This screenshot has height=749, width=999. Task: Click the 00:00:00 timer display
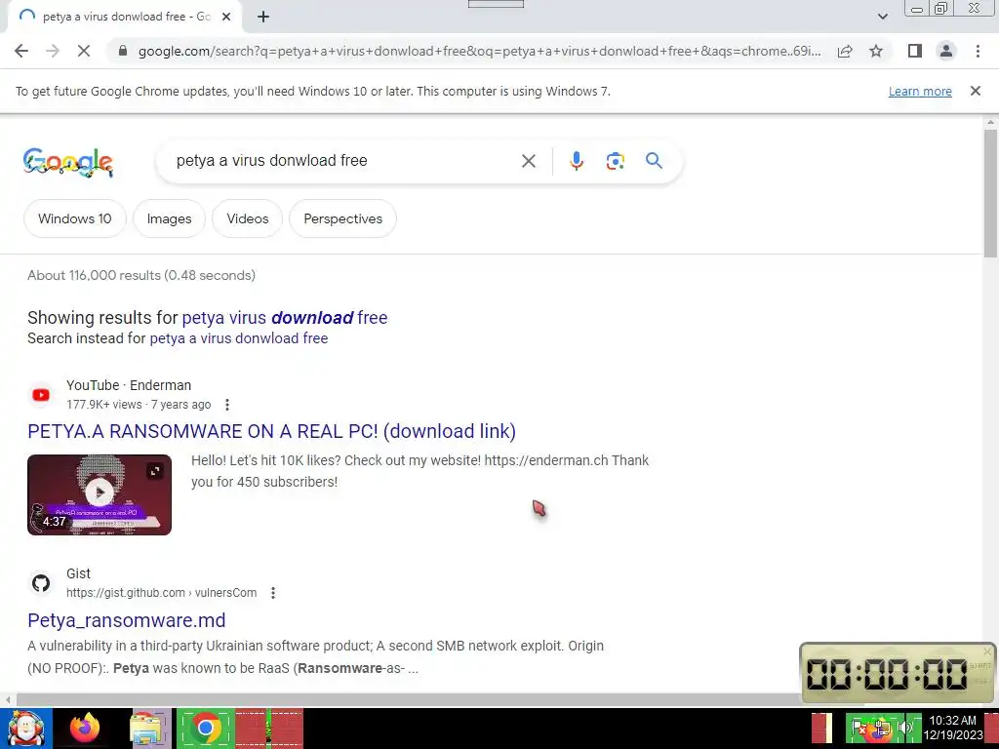[x=887, y=674]
